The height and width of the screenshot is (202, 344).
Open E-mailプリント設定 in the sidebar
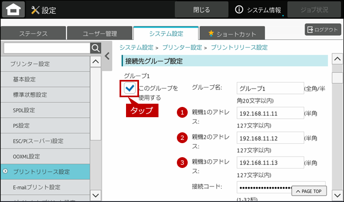pos(45,187)
